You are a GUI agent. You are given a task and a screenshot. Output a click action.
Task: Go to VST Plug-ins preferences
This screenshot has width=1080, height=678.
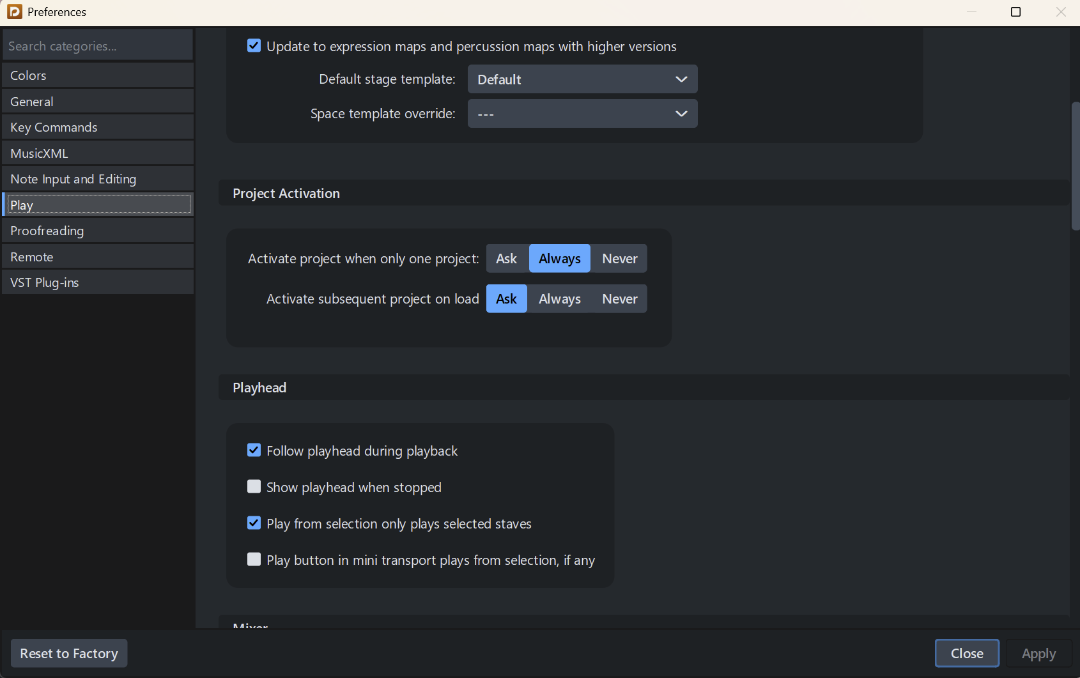(97, 282)
